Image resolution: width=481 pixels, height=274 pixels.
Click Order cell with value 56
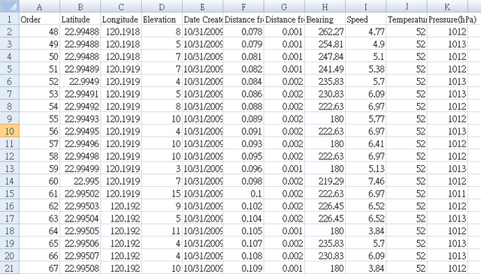tap(40, 131)
